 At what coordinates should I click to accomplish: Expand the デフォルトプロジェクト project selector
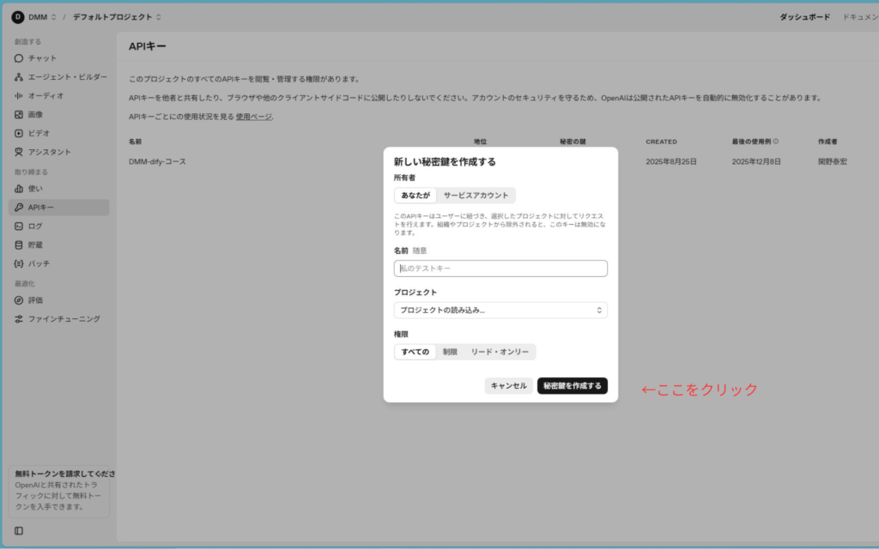pyautogui.click(x=116, y=17)
